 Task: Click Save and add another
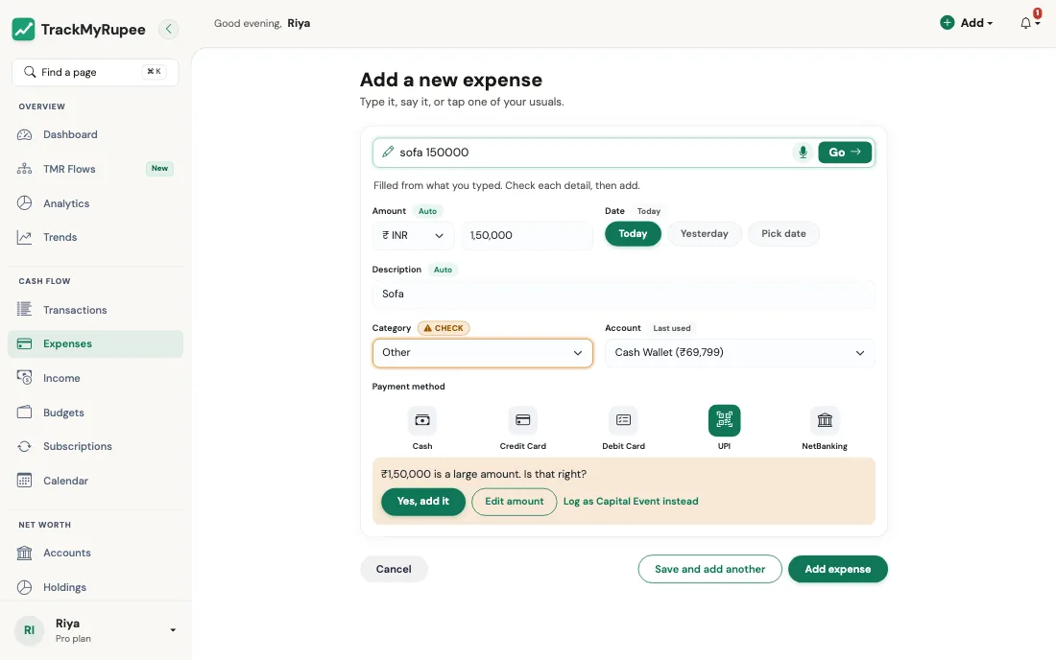point(709,569)
